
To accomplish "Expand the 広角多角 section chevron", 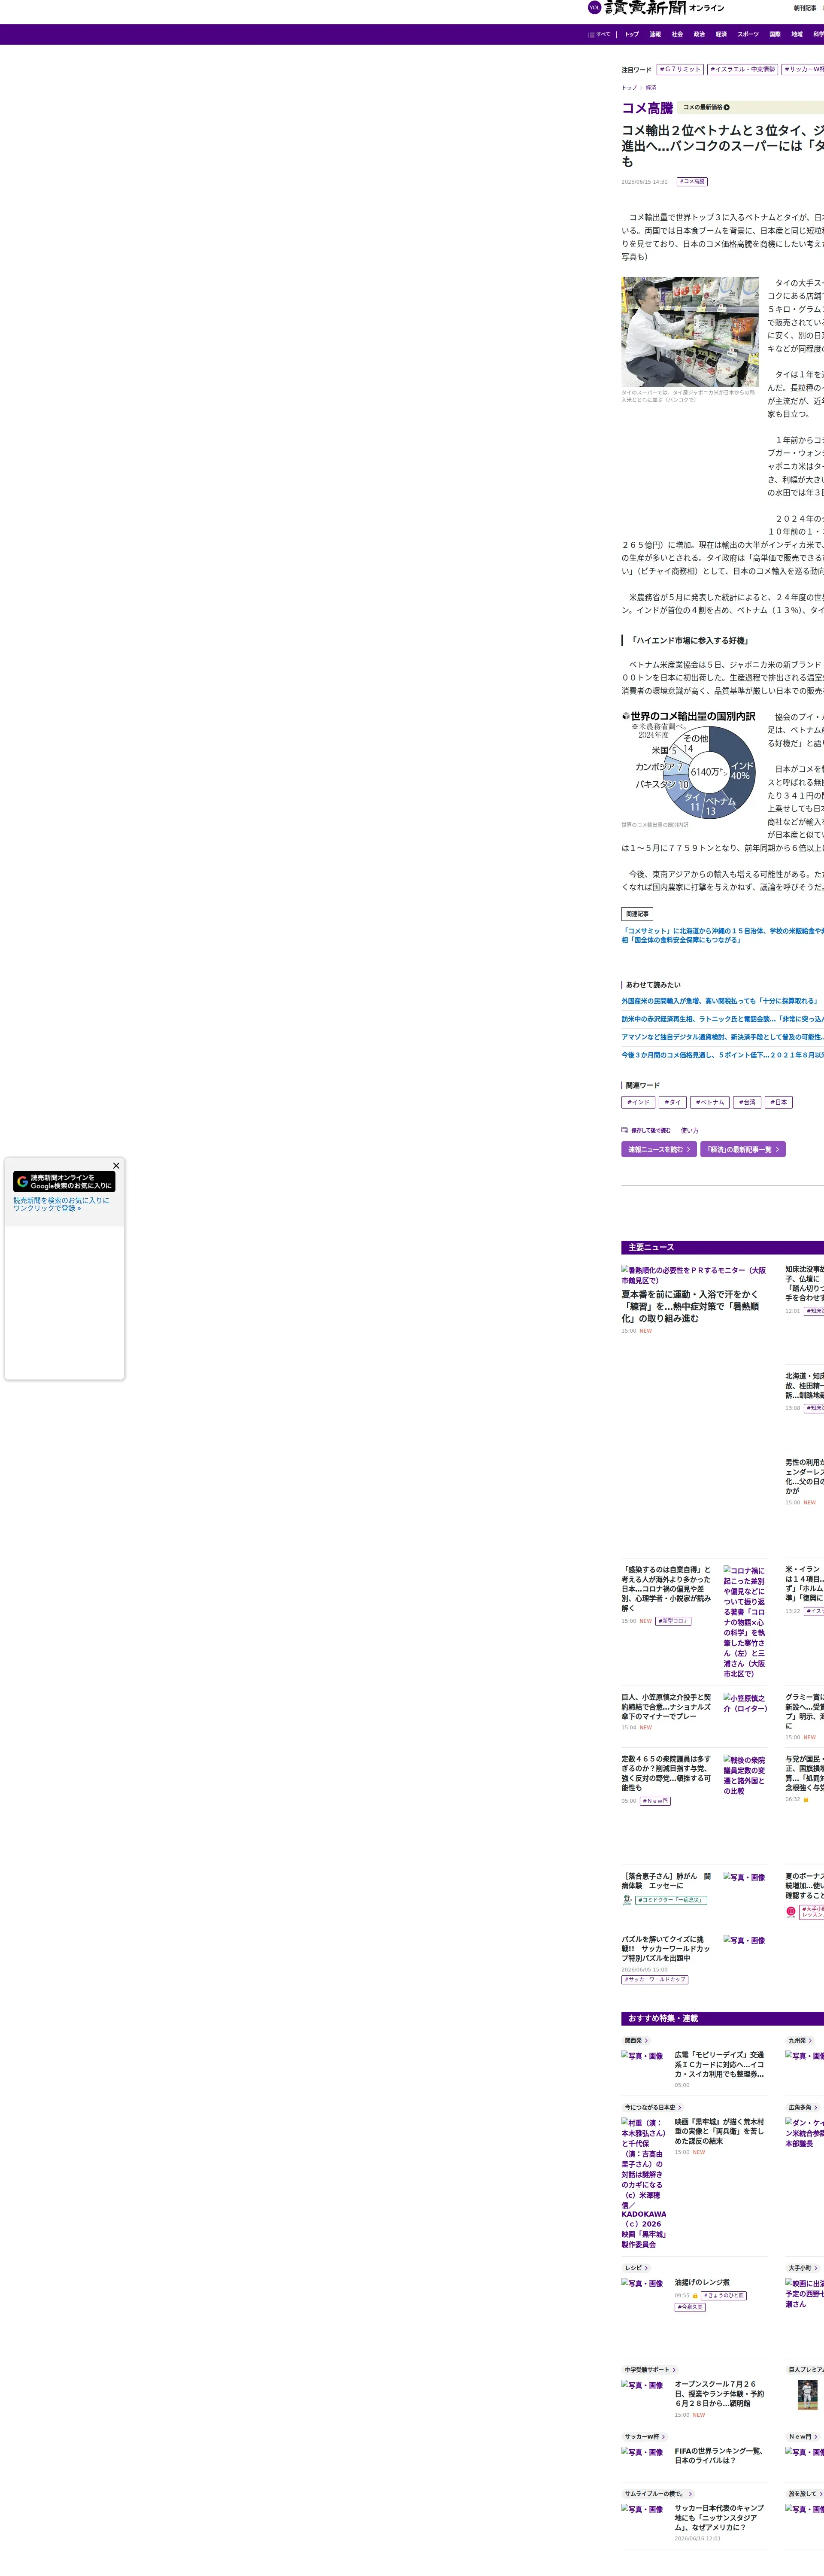I will 816,2107.
